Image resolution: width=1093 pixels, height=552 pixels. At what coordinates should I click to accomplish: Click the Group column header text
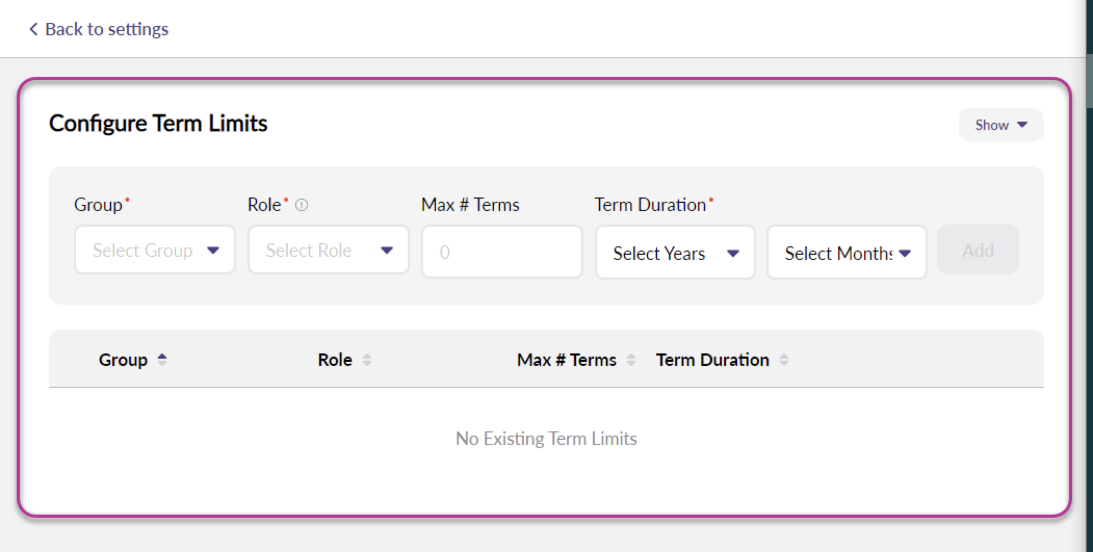point(123,360)
